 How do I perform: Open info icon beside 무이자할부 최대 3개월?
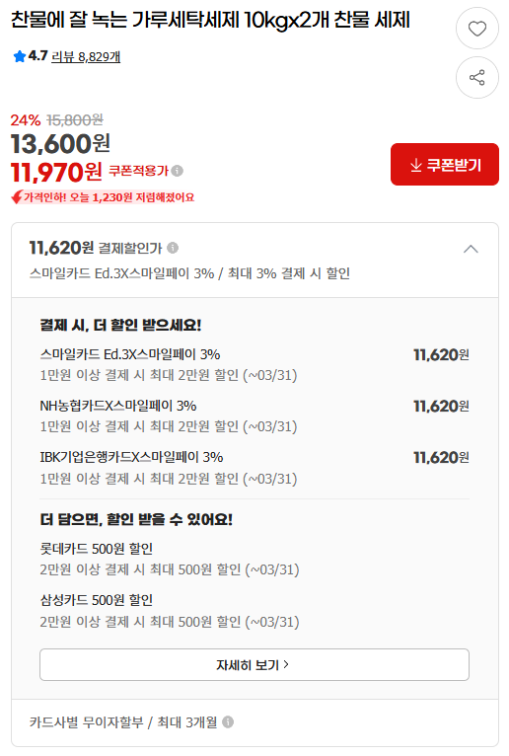click(228, 721)
